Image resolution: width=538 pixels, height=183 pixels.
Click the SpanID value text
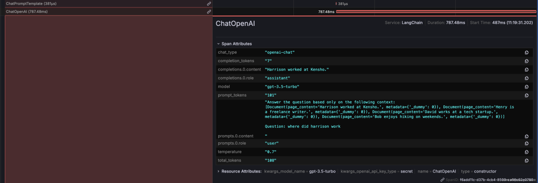tap(497, 180)
